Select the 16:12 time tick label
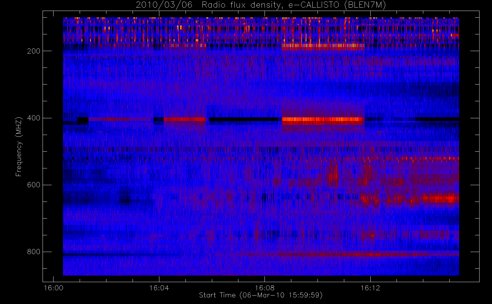The image size is (492, 304). coord(370,288)
